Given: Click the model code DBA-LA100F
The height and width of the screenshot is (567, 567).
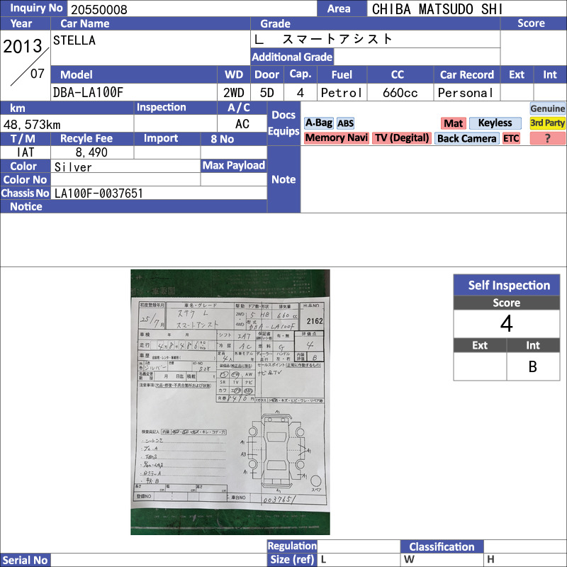Looking at the screenshot, I should pos(88,93).
